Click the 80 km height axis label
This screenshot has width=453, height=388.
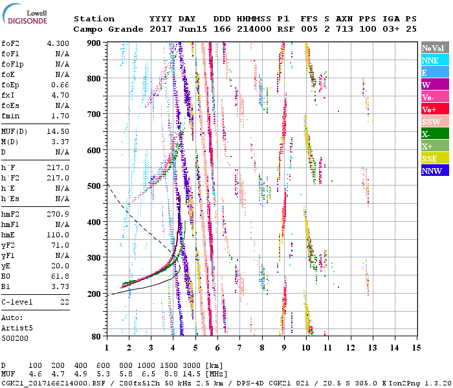(96, 337)
